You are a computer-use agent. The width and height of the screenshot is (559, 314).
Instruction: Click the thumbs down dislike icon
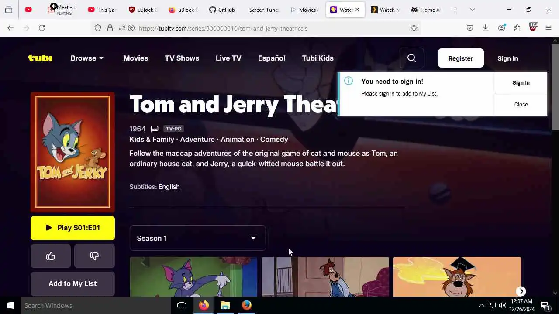[94, 256]
